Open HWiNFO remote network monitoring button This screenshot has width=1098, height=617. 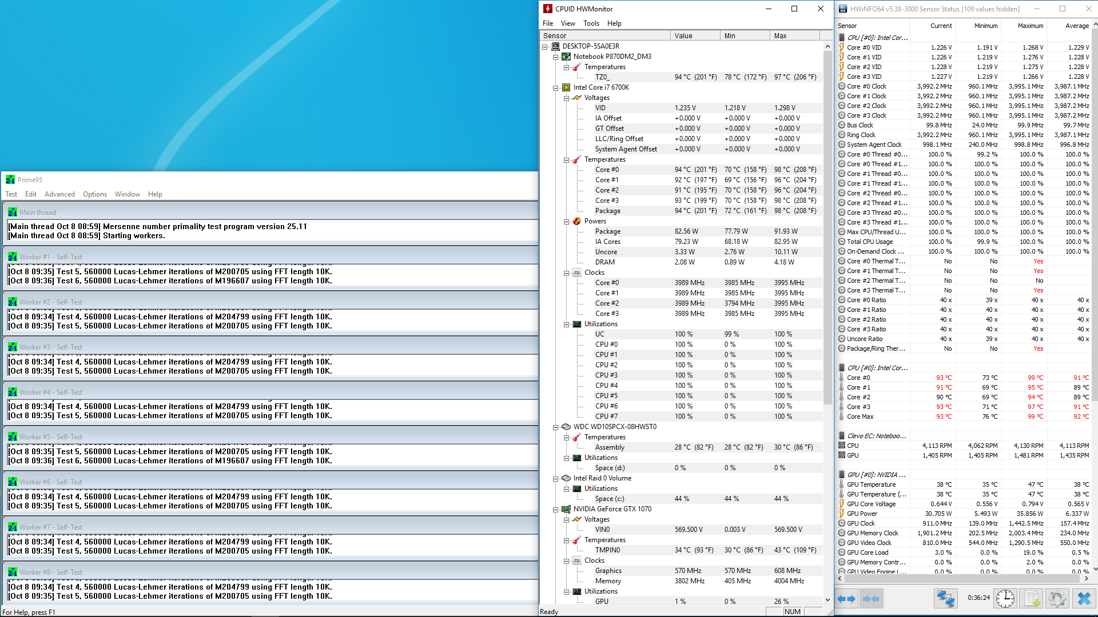[x=945, y=599]
